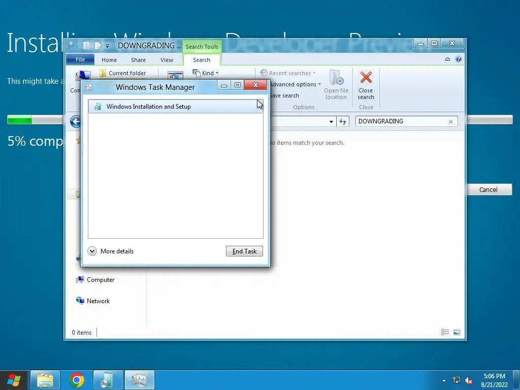
Task: Switch to details view icon in status bar
Action: 445,332
